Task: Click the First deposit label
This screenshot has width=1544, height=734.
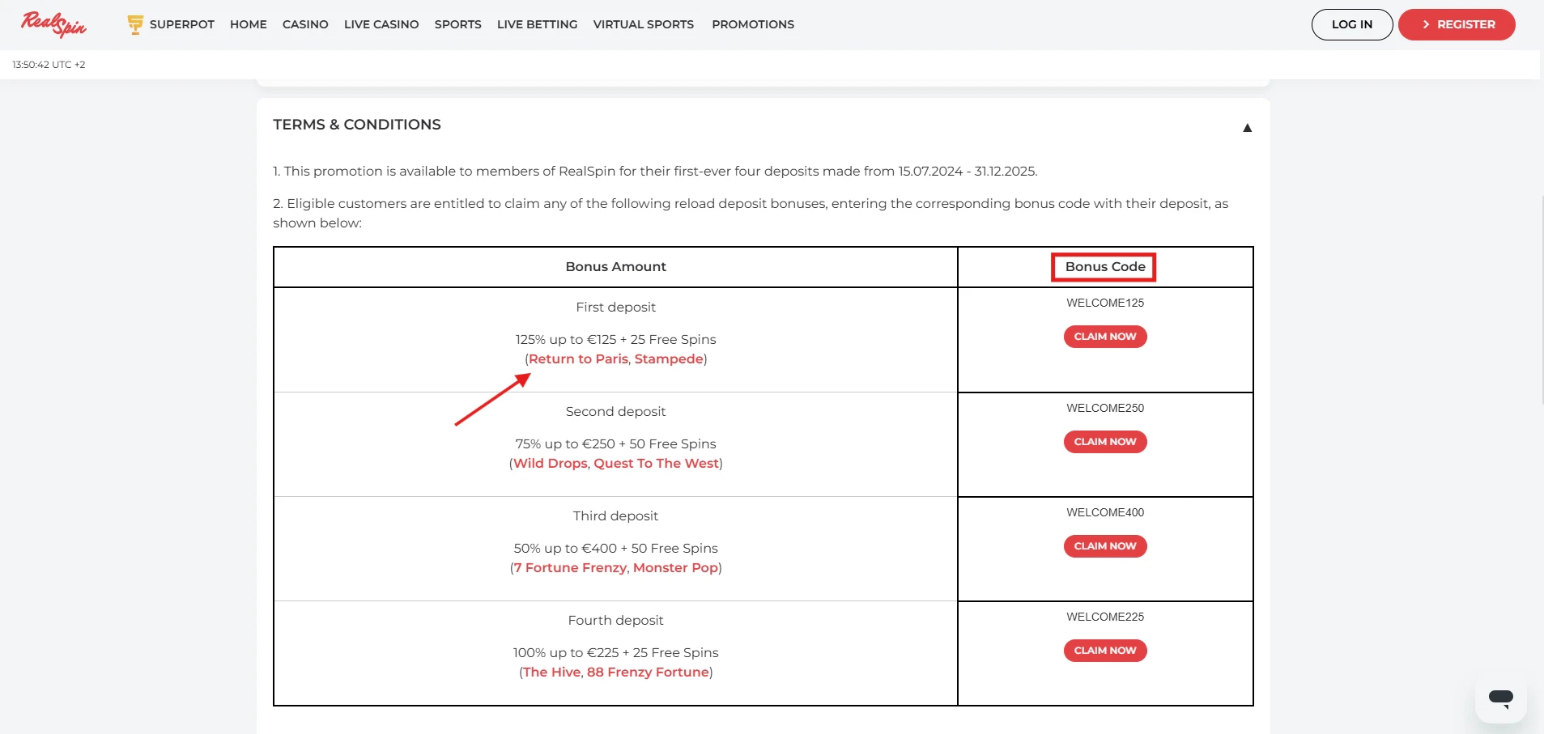Action: [x=616, y=307]
